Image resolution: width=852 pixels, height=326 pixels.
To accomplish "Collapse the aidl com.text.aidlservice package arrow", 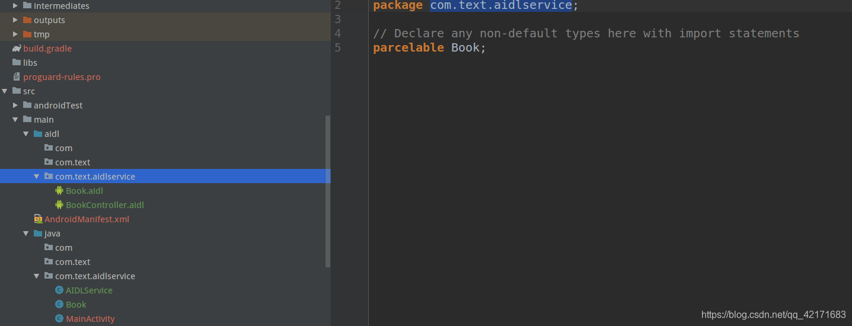I will pyautogui.click(x=37, y=176).
